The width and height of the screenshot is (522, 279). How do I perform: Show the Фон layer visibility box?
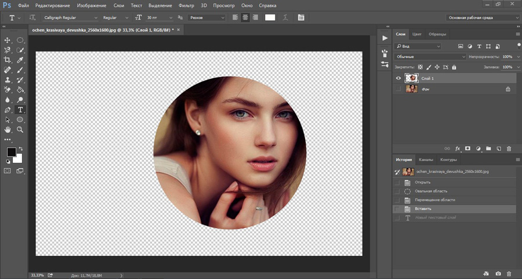(x=398, y=89)
